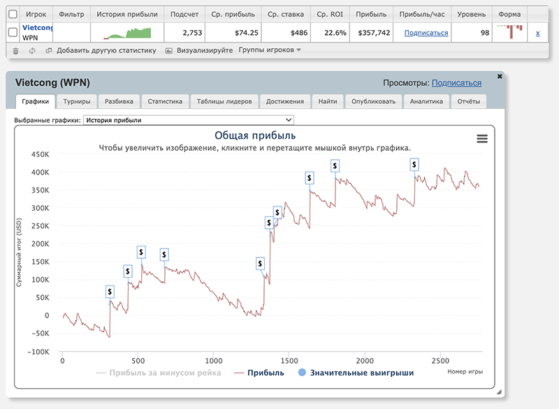The image size is (559, 409).
Task: Switch to the Турниры tab
Action: tap(77, 101)
